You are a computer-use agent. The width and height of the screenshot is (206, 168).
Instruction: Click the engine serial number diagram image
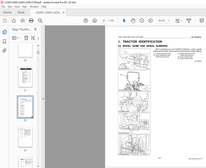(x=134, y=145)
